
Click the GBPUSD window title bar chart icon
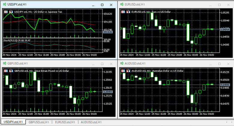click(x=4, y=63)
